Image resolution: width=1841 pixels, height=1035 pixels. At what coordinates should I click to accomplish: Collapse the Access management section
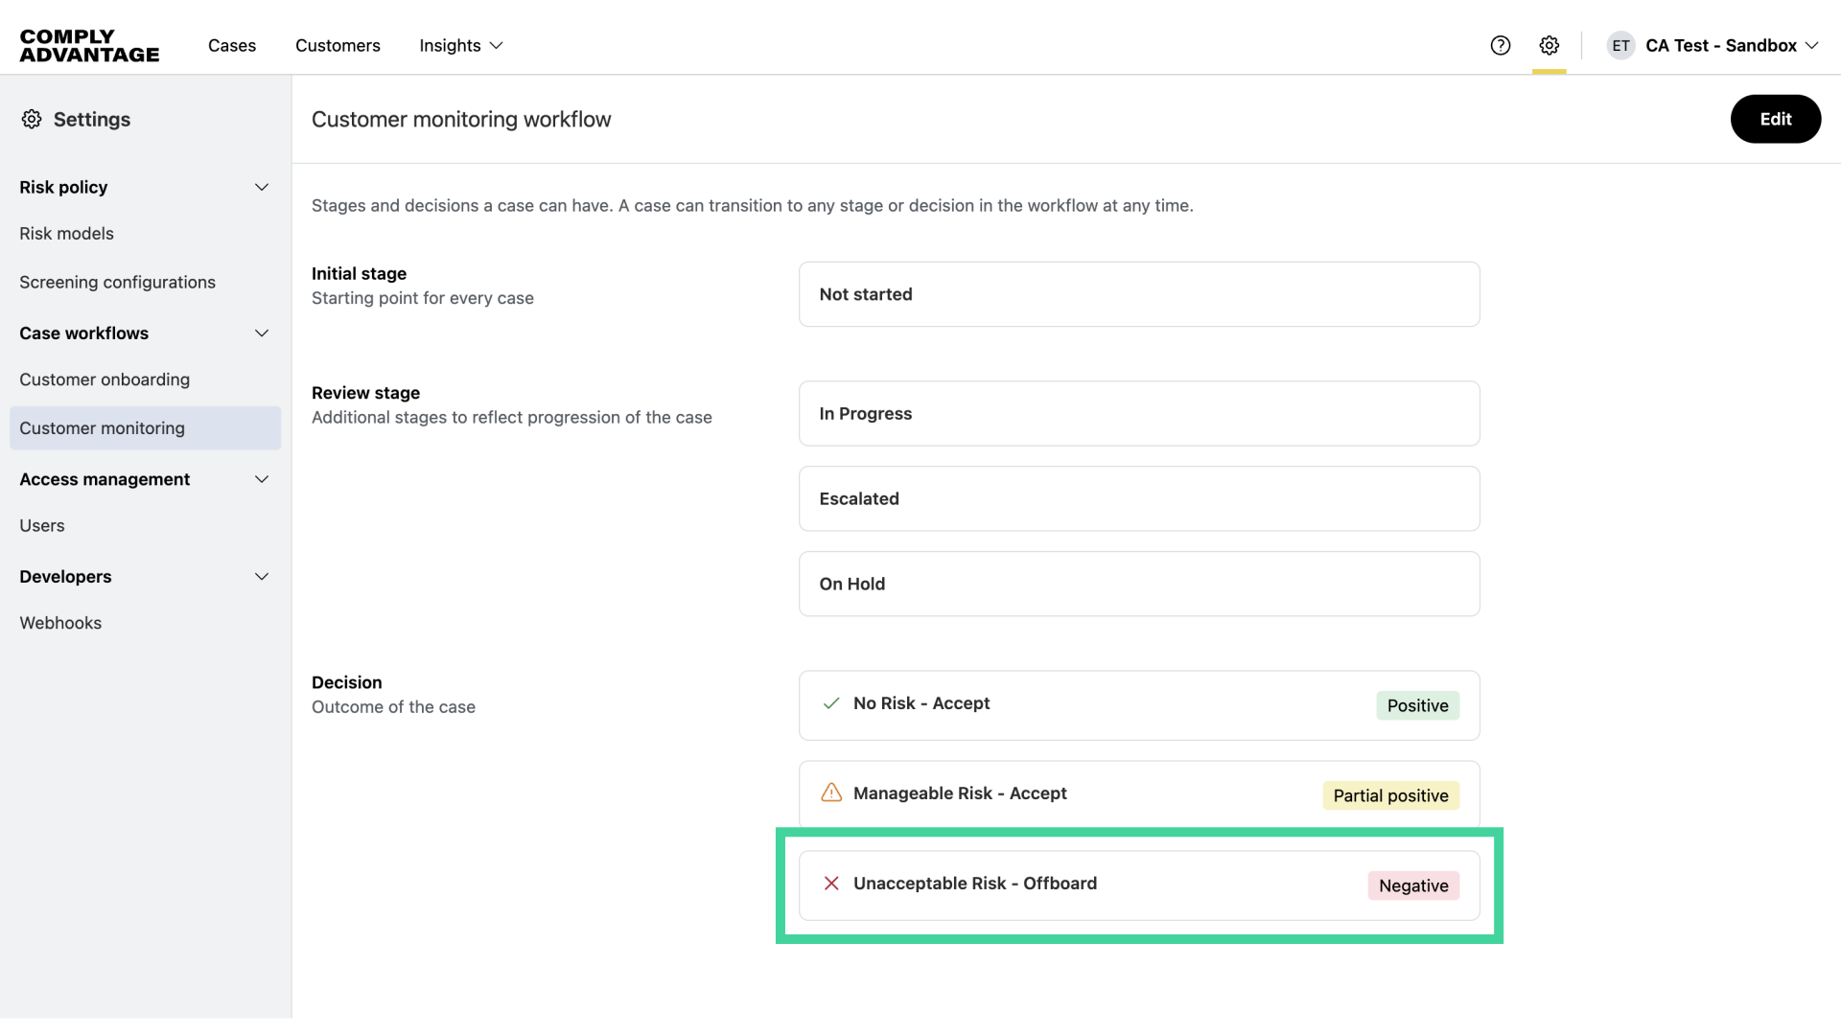point(261,479)
